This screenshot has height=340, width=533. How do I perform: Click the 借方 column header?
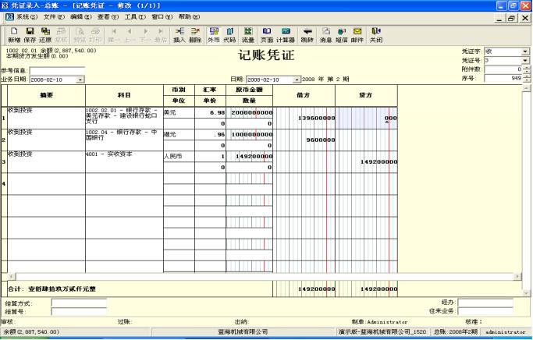point(304,95)
